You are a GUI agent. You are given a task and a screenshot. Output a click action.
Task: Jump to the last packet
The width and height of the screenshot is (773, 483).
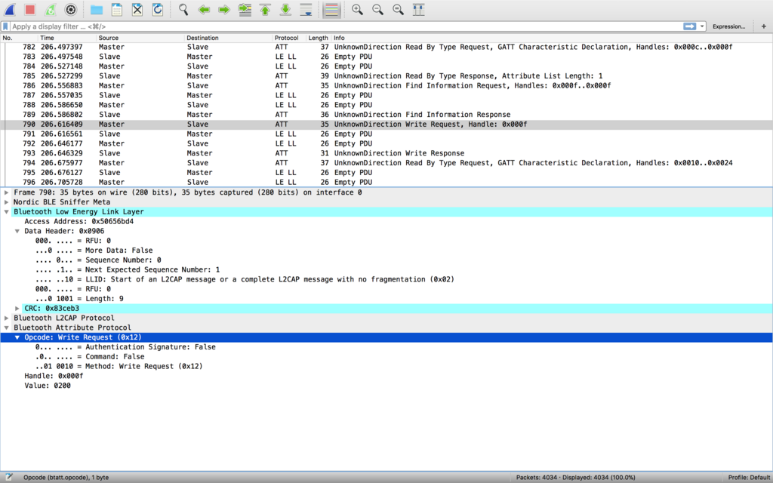click(285, 9)
